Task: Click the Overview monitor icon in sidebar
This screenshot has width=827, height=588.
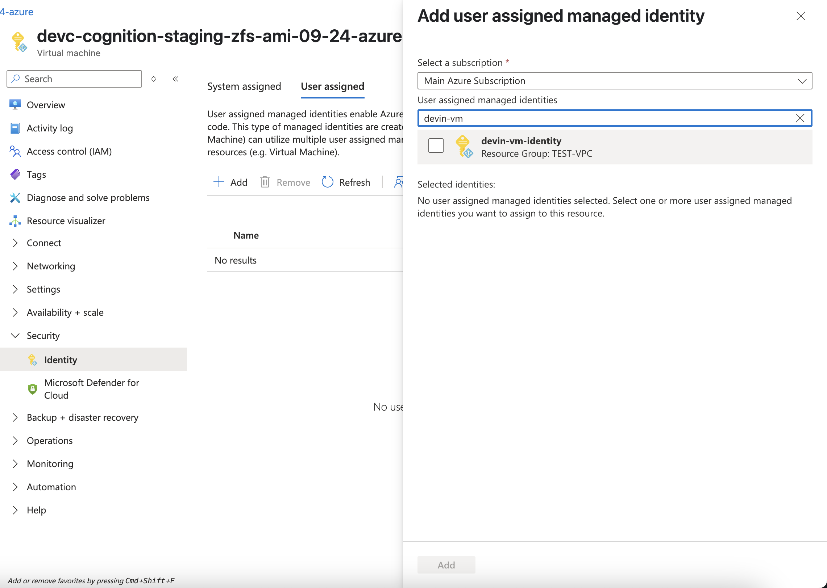Action: pyautogui.click(x=15, y=105)
